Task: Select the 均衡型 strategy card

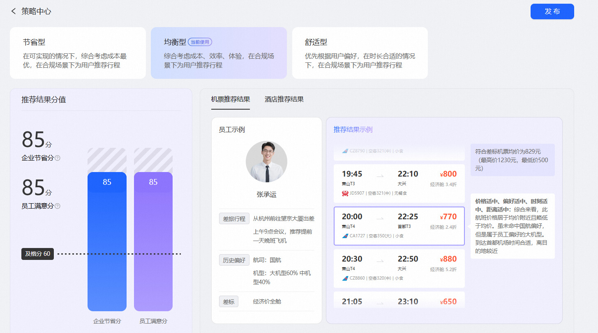Action: [x=219, y=53]
